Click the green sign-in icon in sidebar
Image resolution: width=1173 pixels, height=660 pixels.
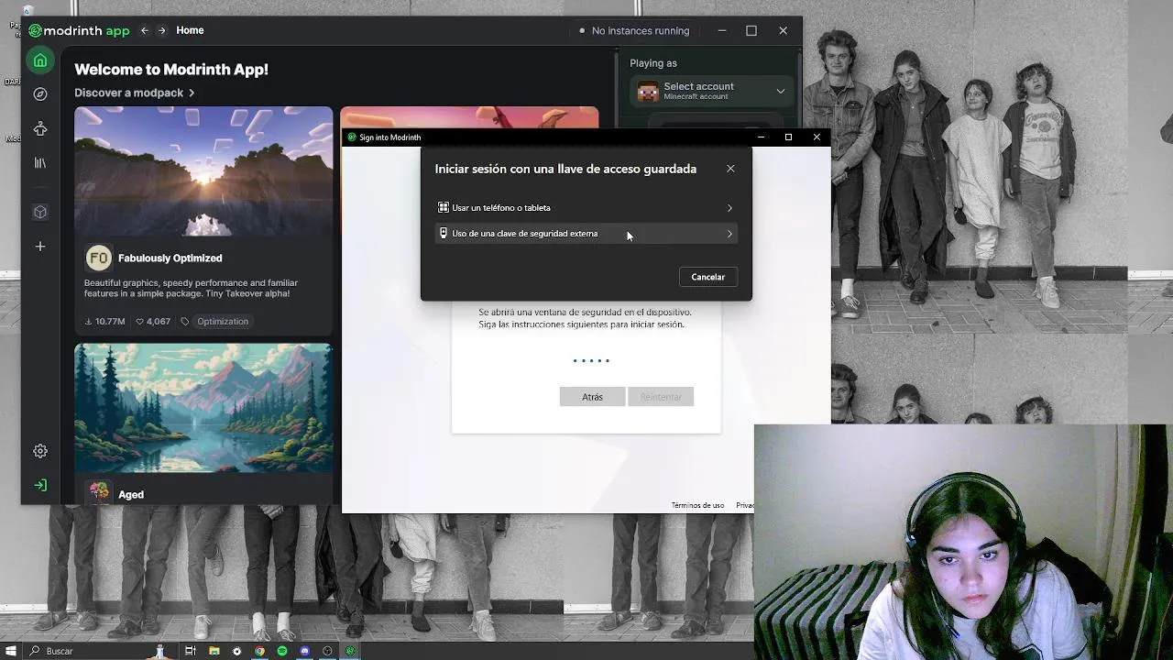[x=40, y=485]
